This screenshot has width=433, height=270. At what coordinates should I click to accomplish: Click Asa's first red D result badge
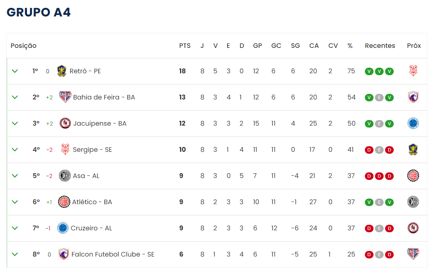pos(369,176)
